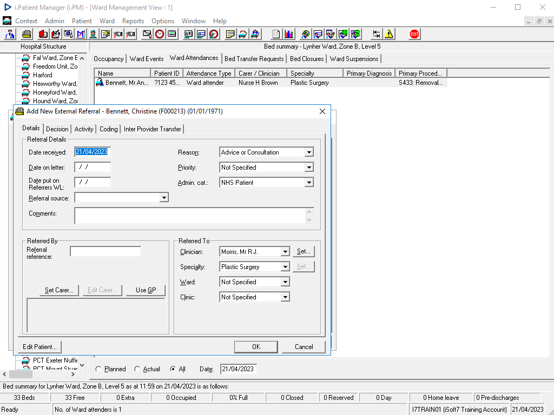Click the opposing arrows toolbar icon
The image size is (554, 415).
[x=377, y=34]
